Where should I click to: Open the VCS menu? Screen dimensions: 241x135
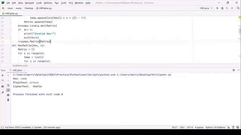(71, 3)
